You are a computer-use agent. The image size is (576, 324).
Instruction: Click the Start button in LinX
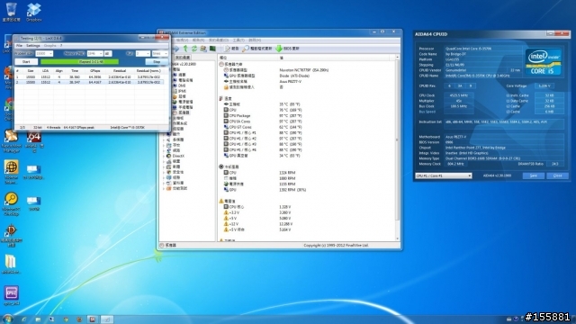click(26, 62)
